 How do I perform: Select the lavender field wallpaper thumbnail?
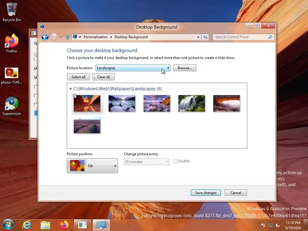coord(87,125)
